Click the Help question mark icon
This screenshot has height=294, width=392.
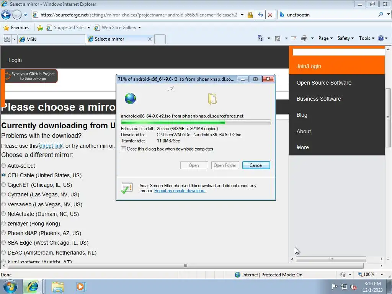click(x=381, y=38)
